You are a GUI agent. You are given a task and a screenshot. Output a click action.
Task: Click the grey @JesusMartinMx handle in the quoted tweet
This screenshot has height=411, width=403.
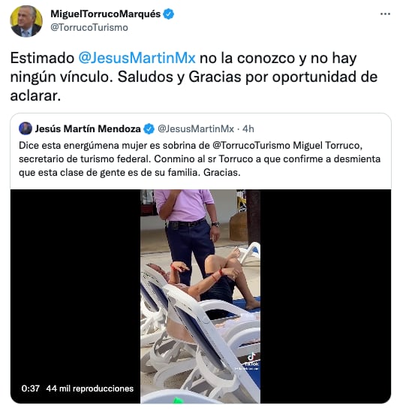point(196,128)
